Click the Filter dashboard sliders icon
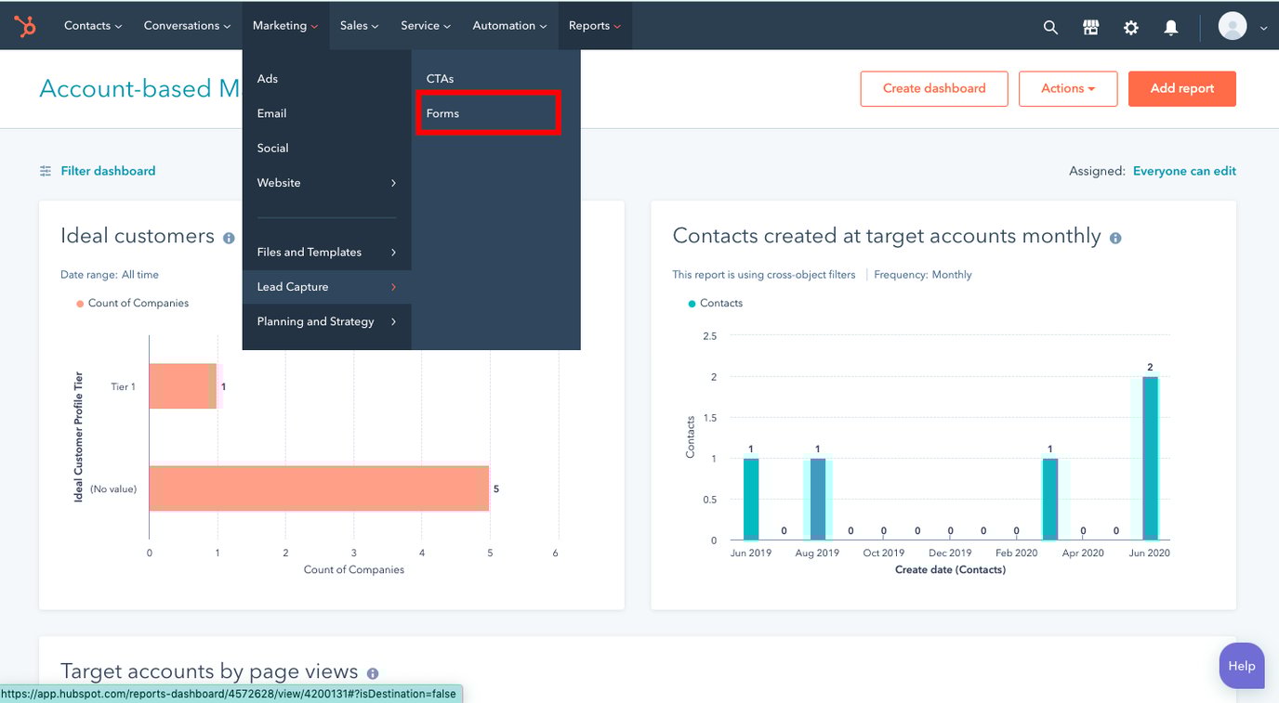 [x=45, y=171]
